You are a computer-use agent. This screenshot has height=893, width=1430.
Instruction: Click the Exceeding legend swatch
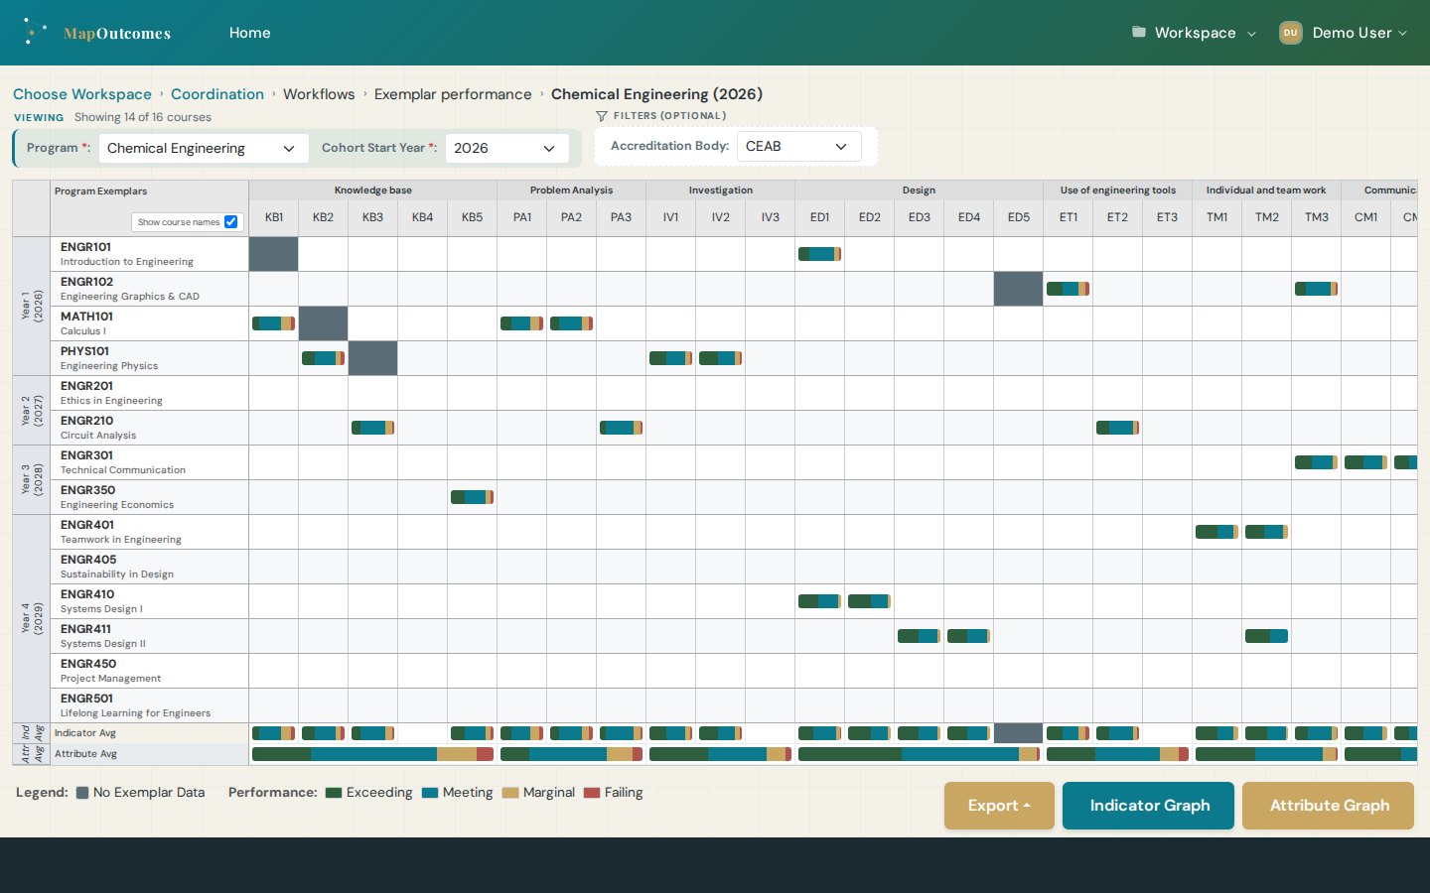pyautogui.click(x=334, y=793)
